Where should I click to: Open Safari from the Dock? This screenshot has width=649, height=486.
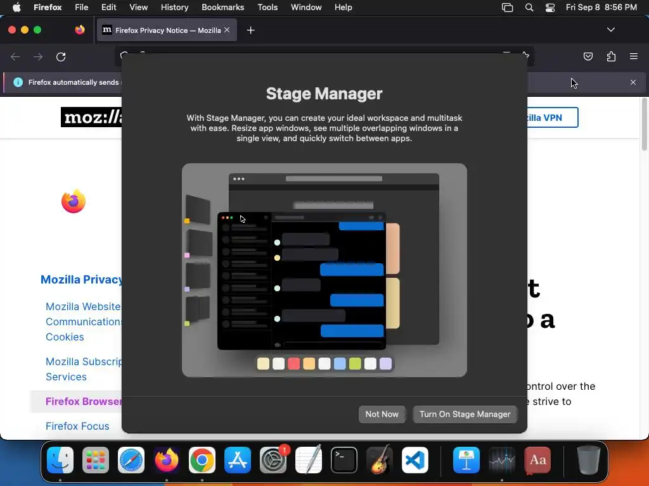click(x=131, y=460)
